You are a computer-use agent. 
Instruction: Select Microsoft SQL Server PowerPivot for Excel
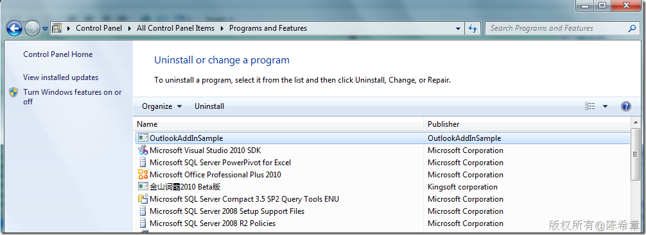click(220, 162)
